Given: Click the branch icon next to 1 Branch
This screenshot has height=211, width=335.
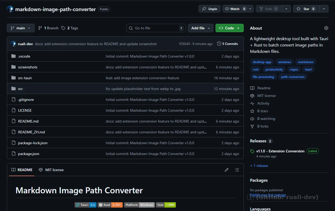Looking at the screenshot, I should click(40, 28).
